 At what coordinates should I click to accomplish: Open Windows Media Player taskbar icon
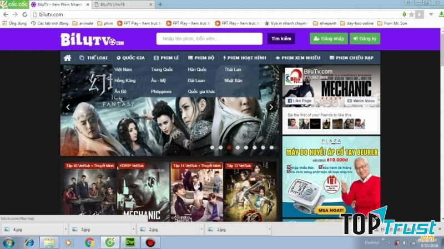click(x=68, y=242)
